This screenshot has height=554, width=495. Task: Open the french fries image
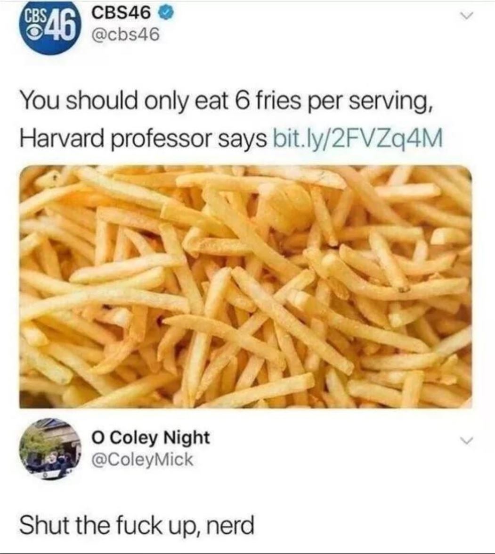click(245, 286)
